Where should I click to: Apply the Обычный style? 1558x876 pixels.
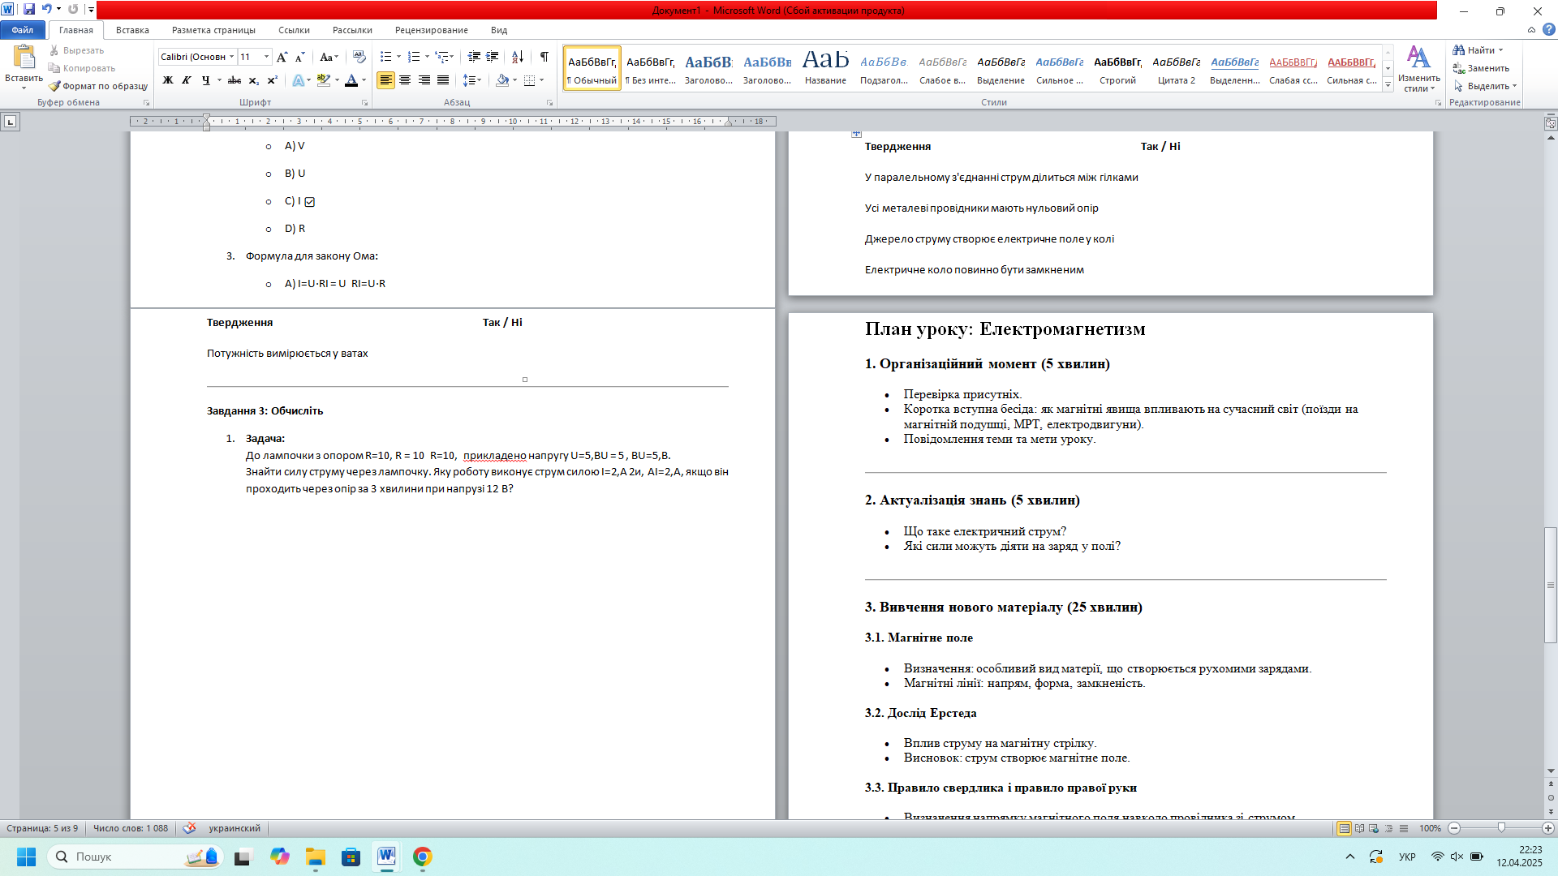pyautogui.click(x=592, y=68)
